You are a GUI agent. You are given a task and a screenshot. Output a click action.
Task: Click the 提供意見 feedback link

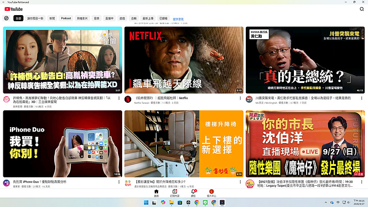[178, 19]
